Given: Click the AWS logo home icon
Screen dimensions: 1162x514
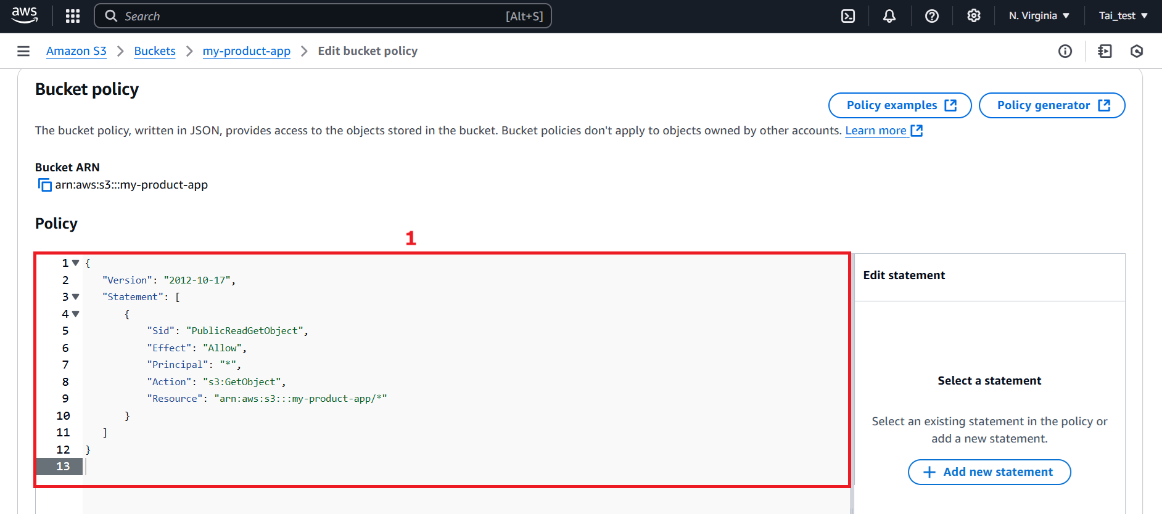Looking at the screenshot, I should (25, 15).
